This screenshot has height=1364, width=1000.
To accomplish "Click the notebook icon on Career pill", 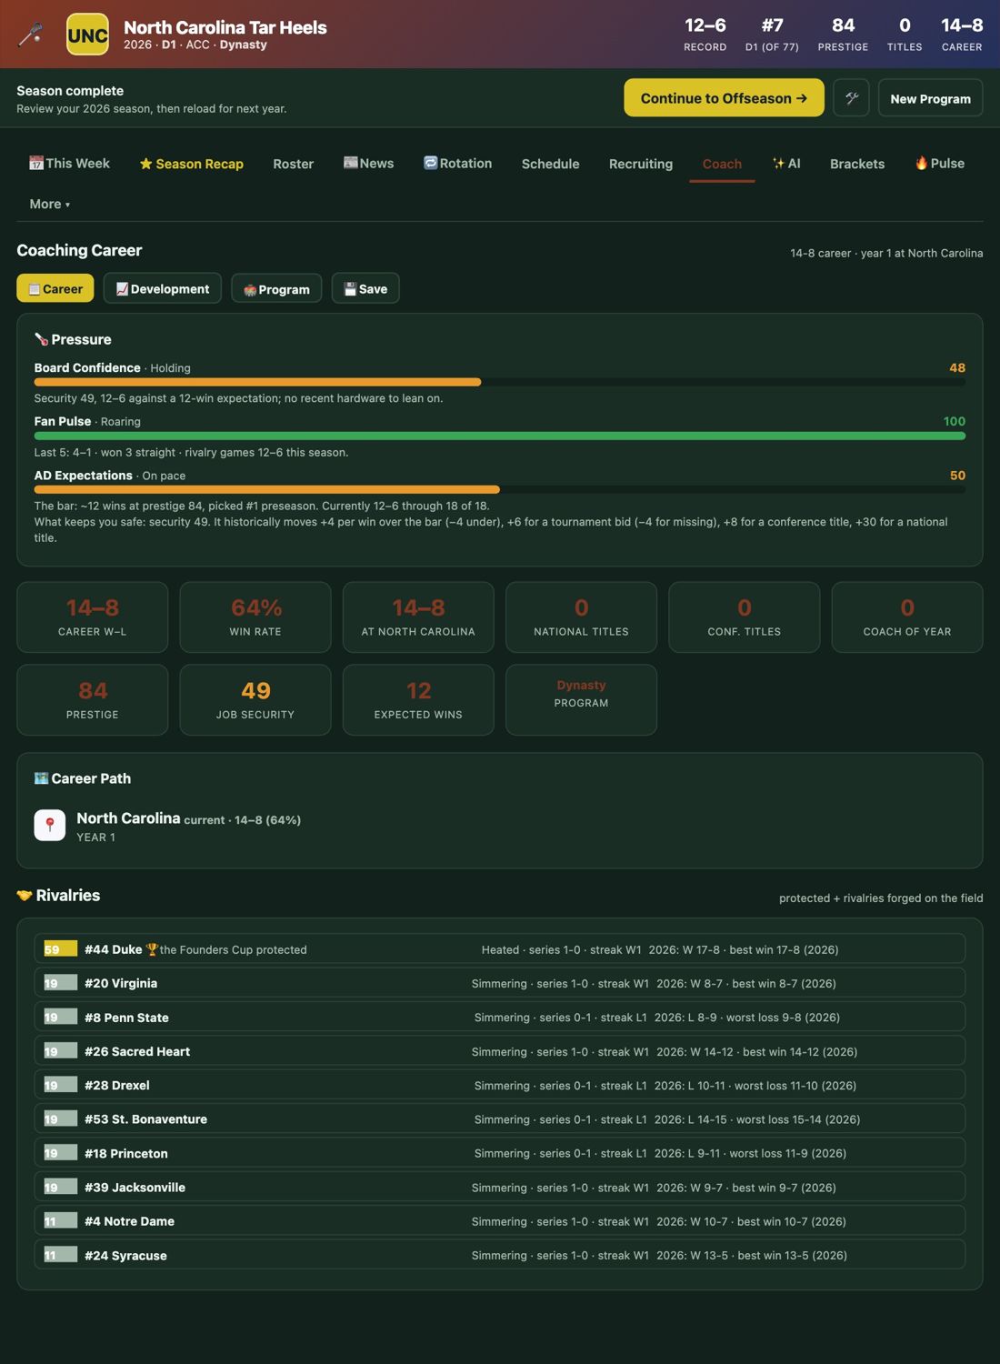I will (x=35, y=289).
